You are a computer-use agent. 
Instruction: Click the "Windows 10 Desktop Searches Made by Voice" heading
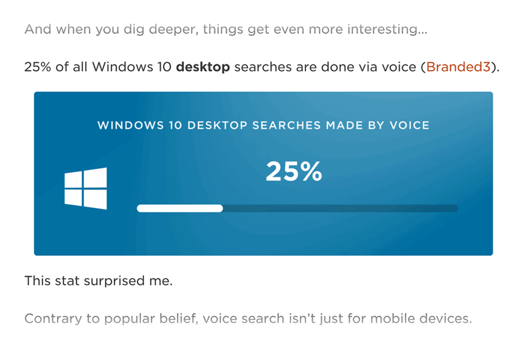click(263, 125)
